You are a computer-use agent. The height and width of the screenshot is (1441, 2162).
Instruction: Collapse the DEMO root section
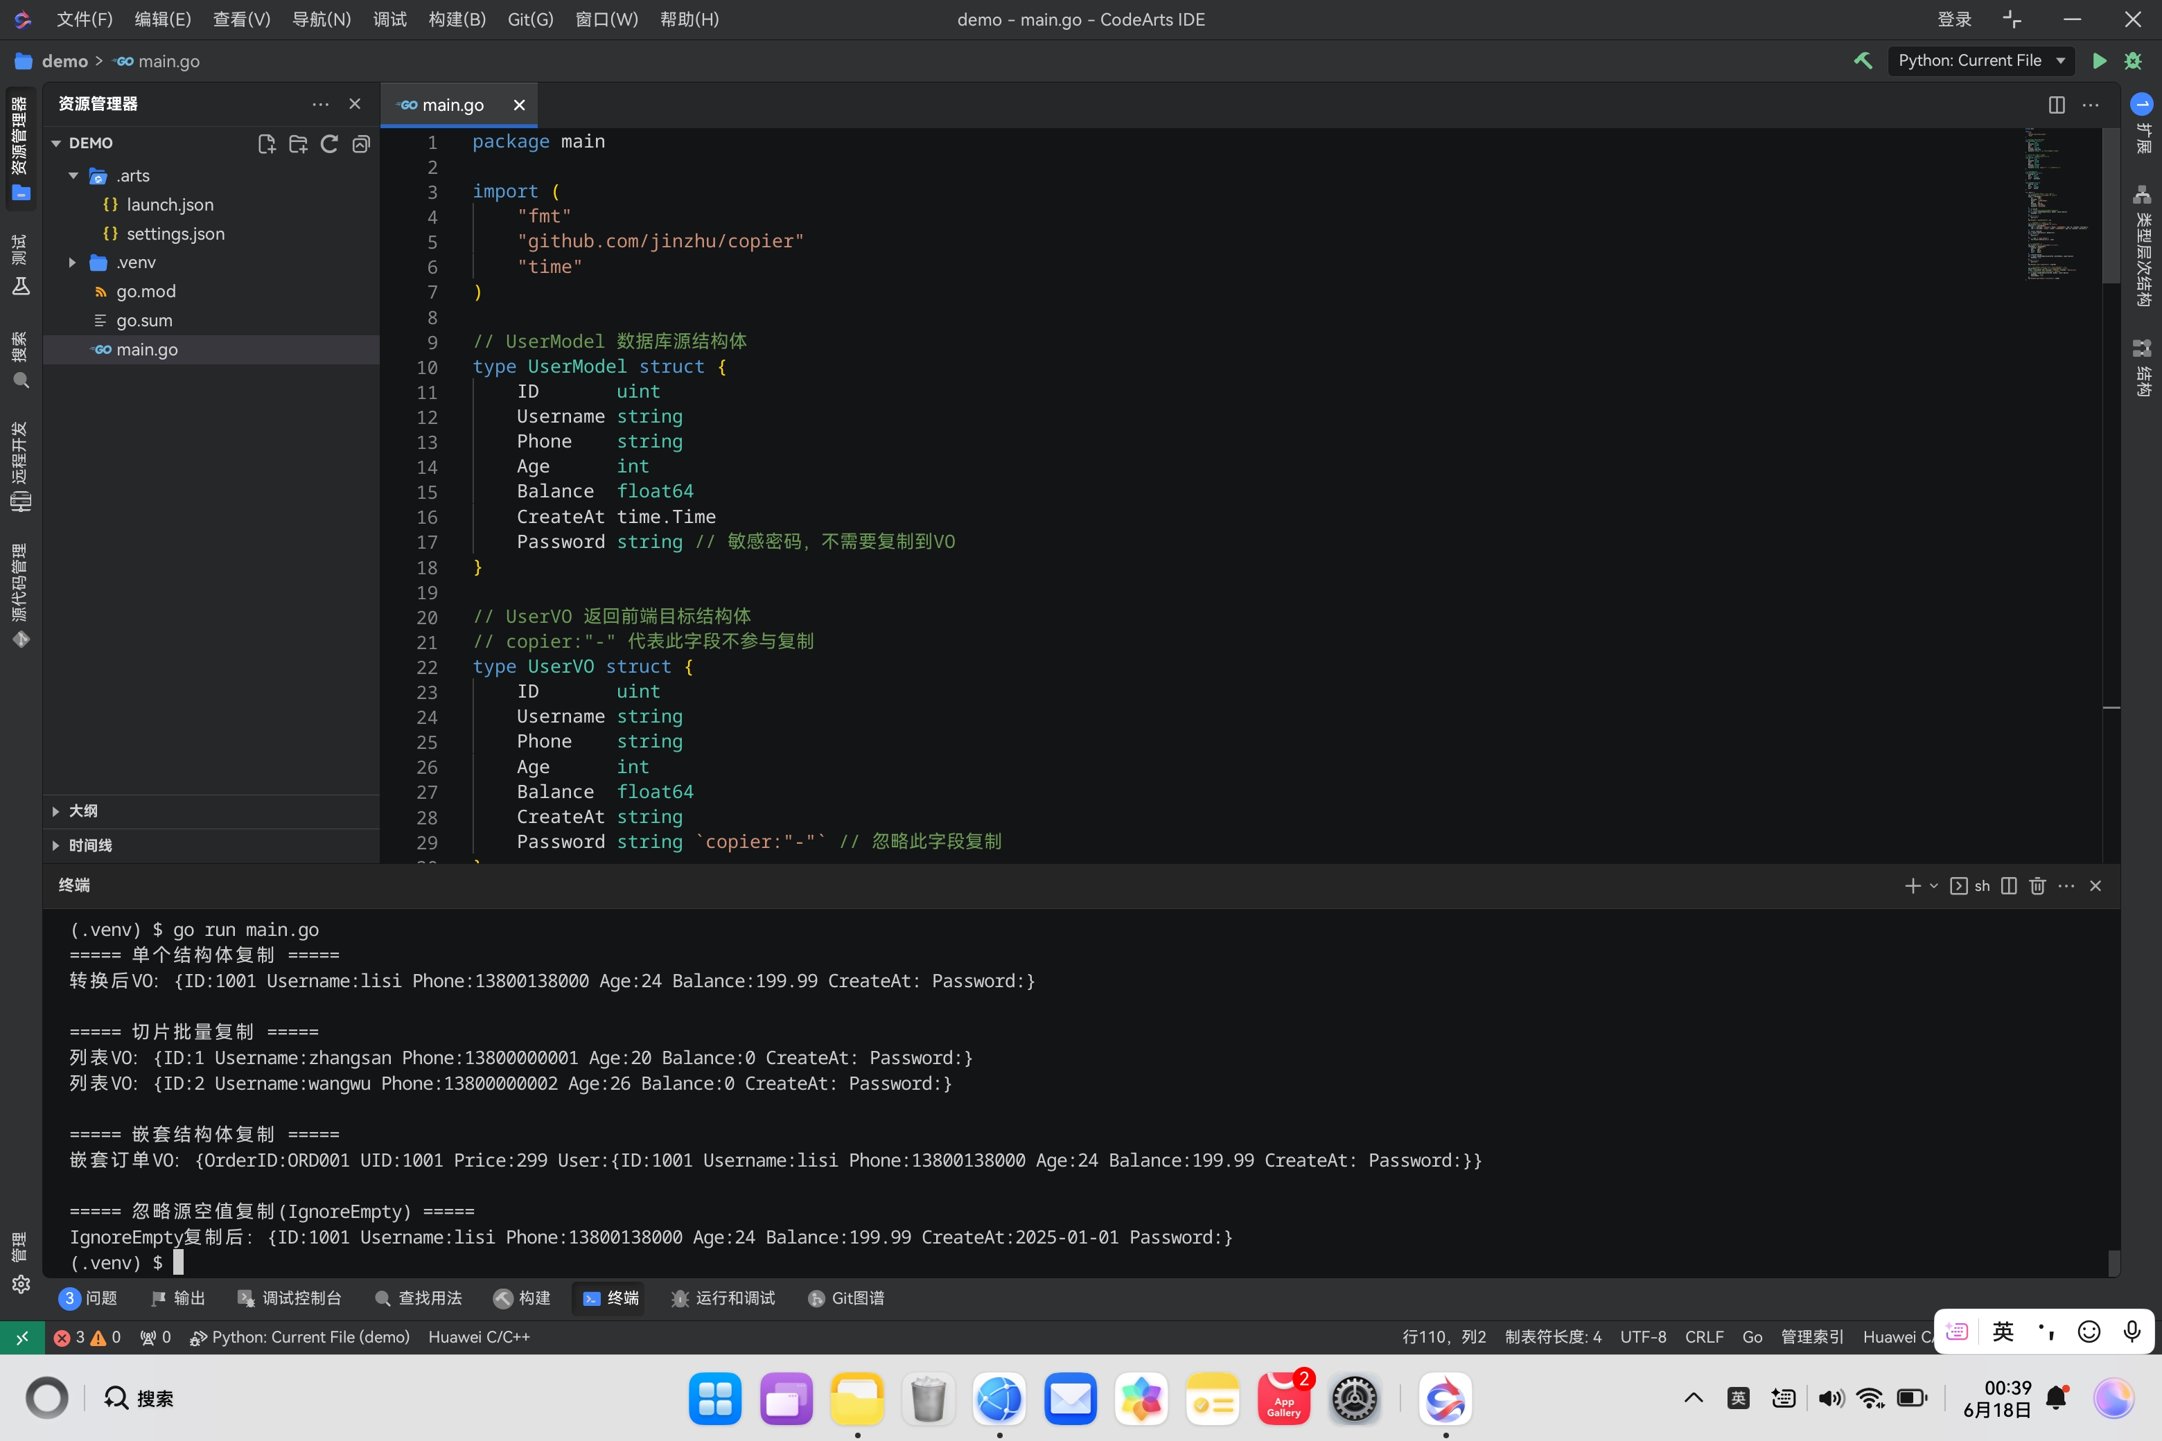tap(56, 143)
